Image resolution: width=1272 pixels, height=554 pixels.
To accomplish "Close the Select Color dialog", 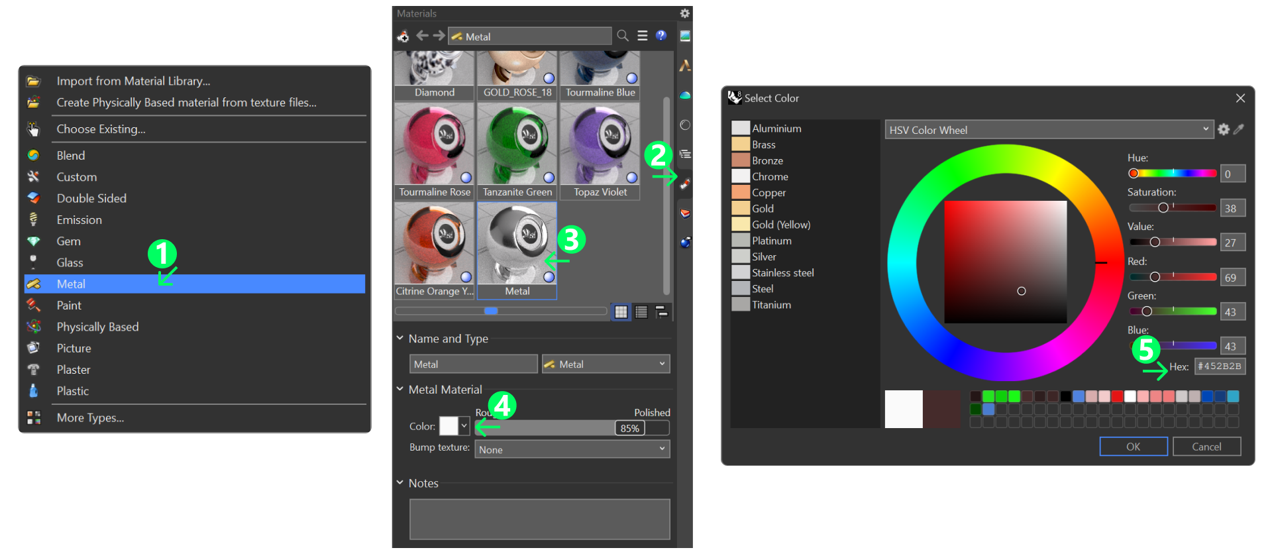I will pyautogui.click(x=1240, y=98).
